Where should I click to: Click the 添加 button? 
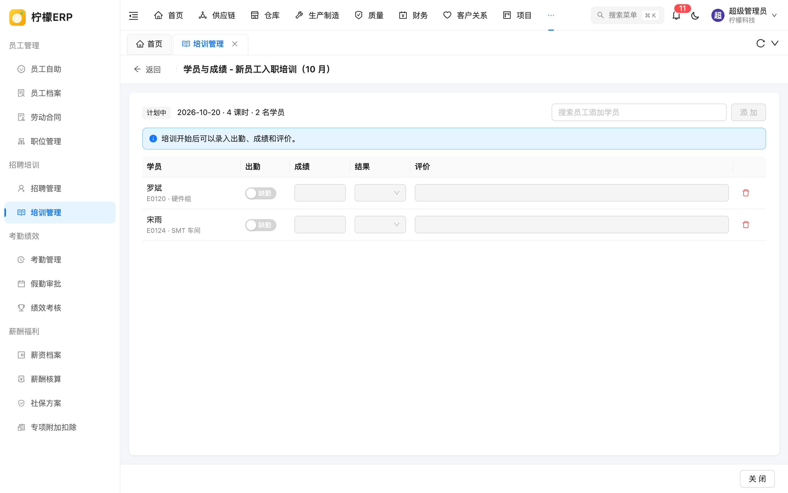[x=748, y=113]
